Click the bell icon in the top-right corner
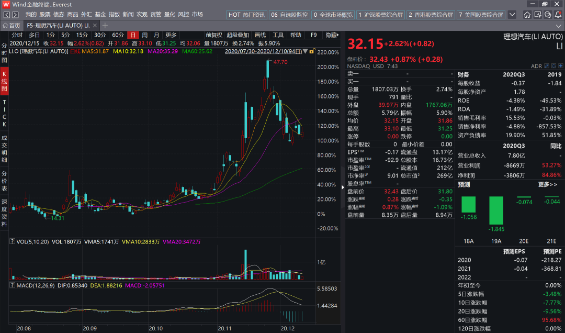Viewport: 565px width, 333px height. click(558, 15)
